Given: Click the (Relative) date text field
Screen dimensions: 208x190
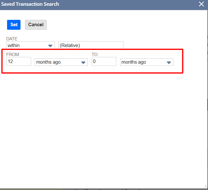Looking at the screenshot, I should coord(91,45).
